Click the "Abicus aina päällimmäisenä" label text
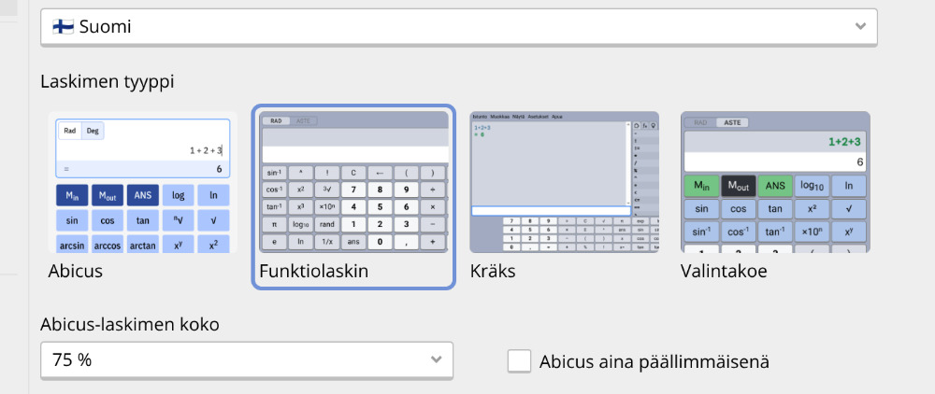 (654, 361)
